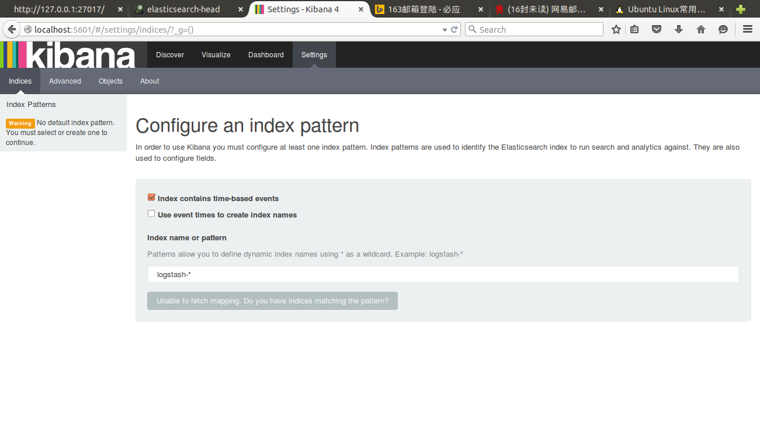Image resolution: width=760 pixels, height=435 pixels.
Task: Click the search magnifier icon in search box
Action: coord(473,29)
